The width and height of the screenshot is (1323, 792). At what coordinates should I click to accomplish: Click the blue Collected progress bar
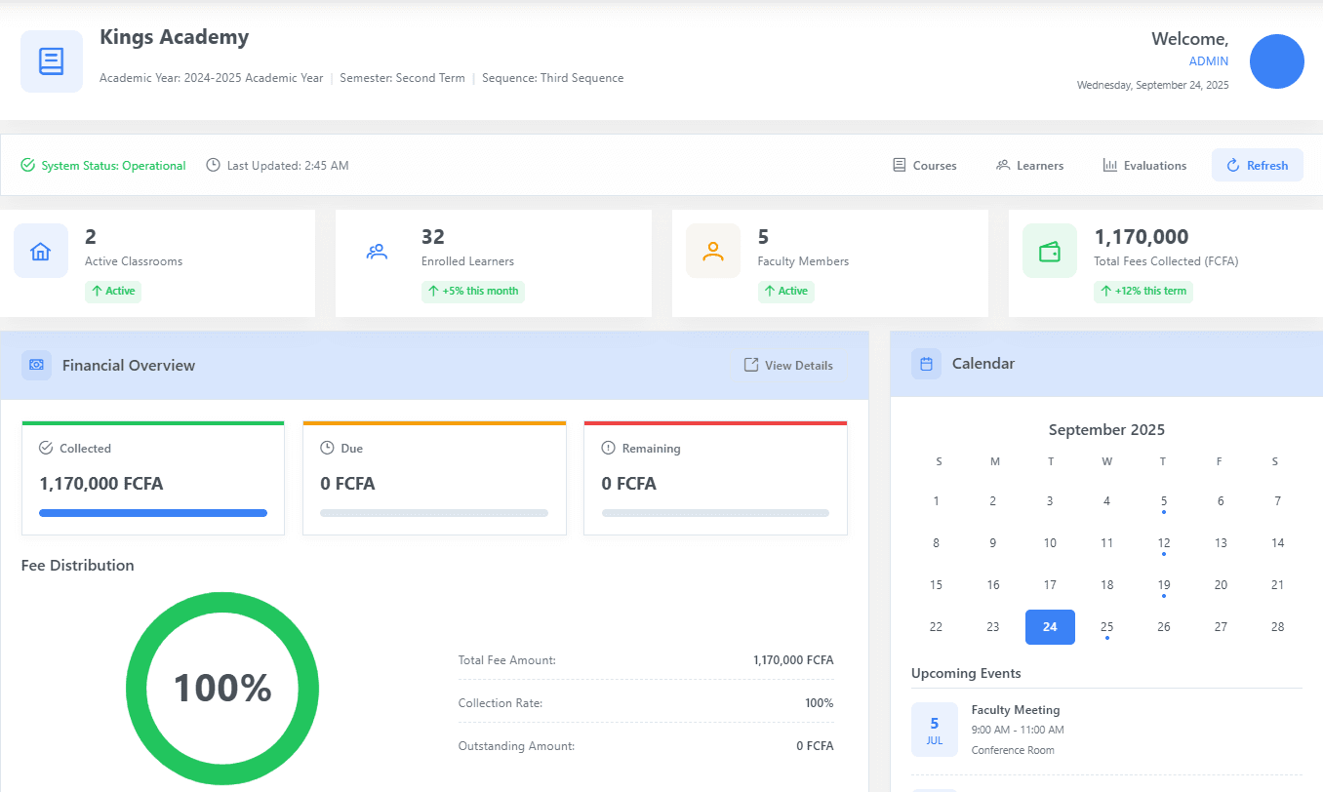153,513
